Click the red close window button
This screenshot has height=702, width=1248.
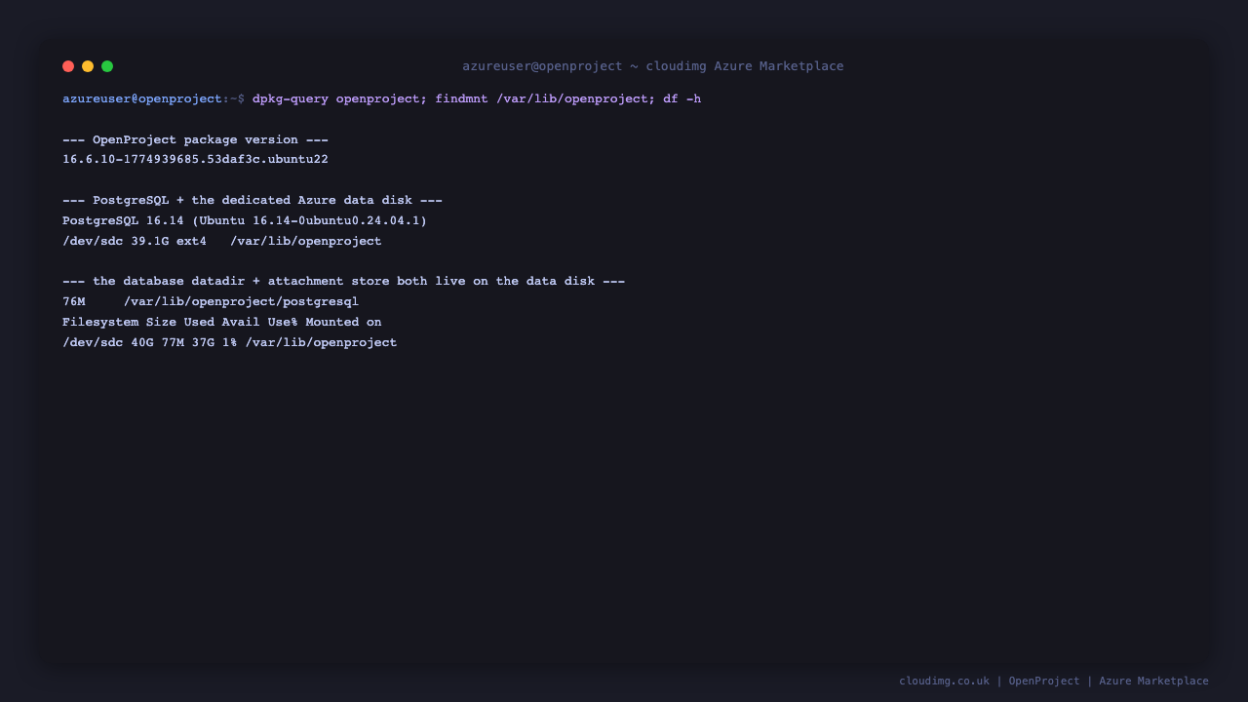point(68,66)
